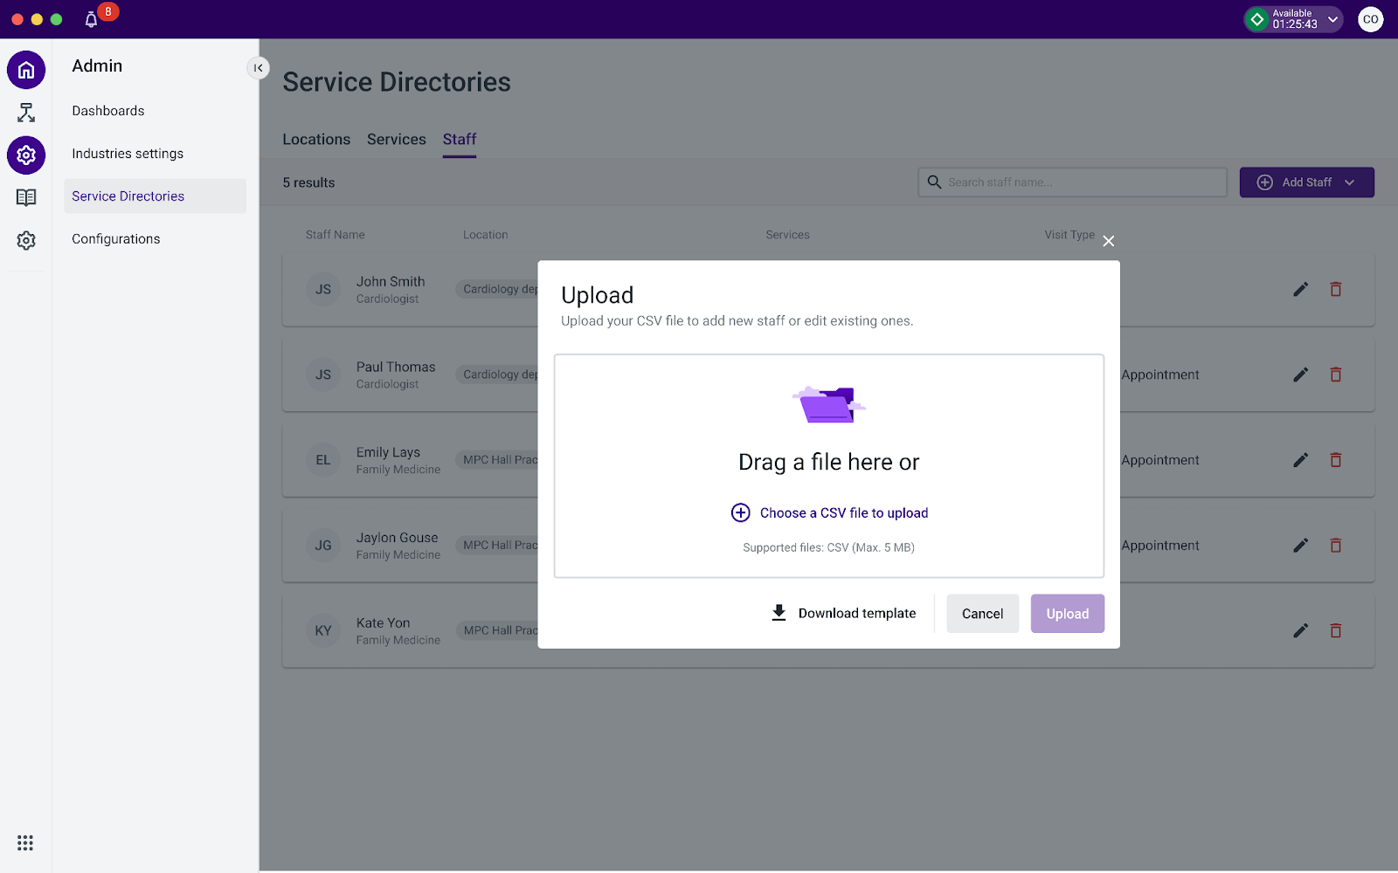Open the apps grid launcher icon
Image resolution: width=1398 pixels, height=873 pixels.
25,842
